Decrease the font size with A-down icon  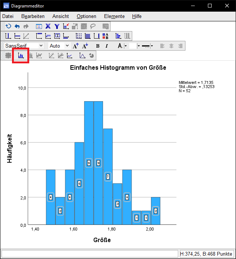(85, 46)
